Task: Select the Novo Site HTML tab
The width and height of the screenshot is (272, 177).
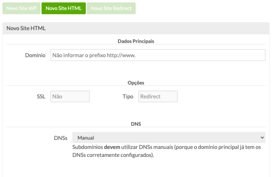Action: (x=64, y=8)
